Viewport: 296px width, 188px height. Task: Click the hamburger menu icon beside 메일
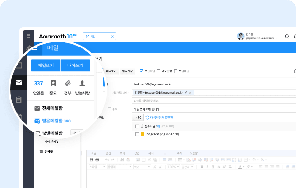click(35, 48)
